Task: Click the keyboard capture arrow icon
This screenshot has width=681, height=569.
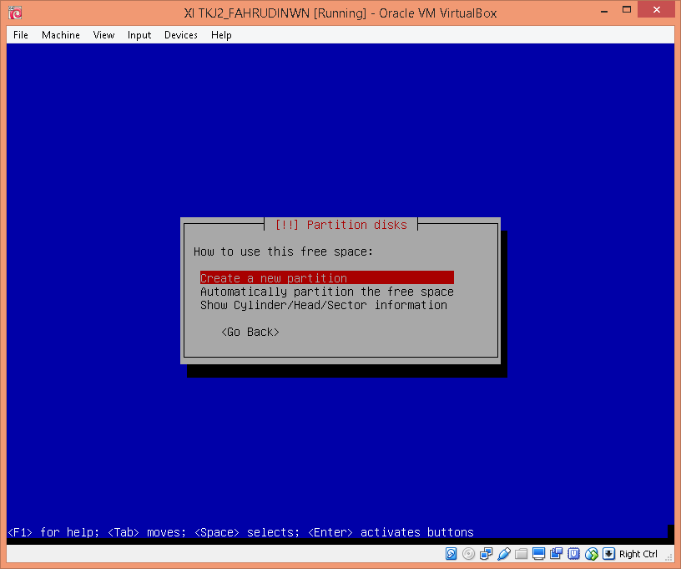Action: pyautogui.click(x=609, y=553)
